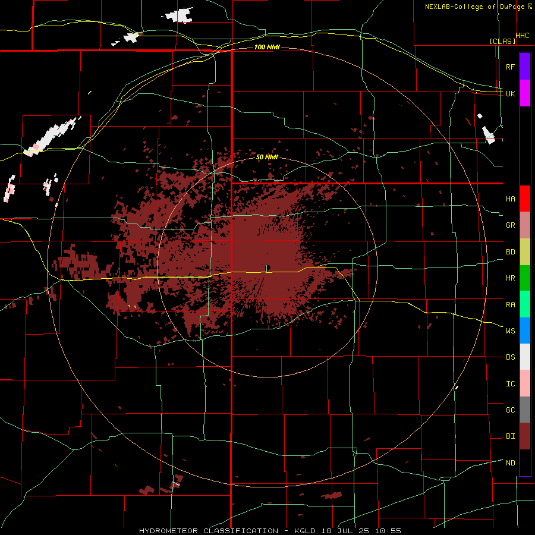Click the IC legend label

(x=510, y=384)
